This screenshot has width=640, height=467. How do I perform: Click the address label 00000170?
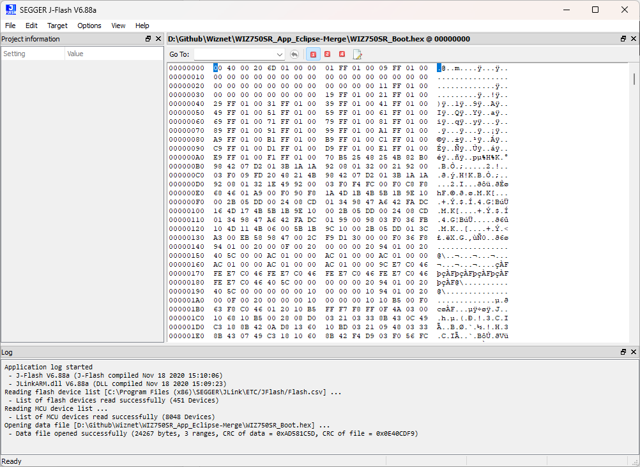tap(187, 274)
